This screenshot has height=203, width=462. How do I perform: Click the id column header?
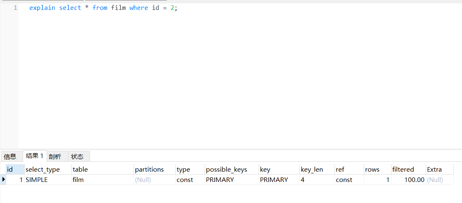(15, 170)
